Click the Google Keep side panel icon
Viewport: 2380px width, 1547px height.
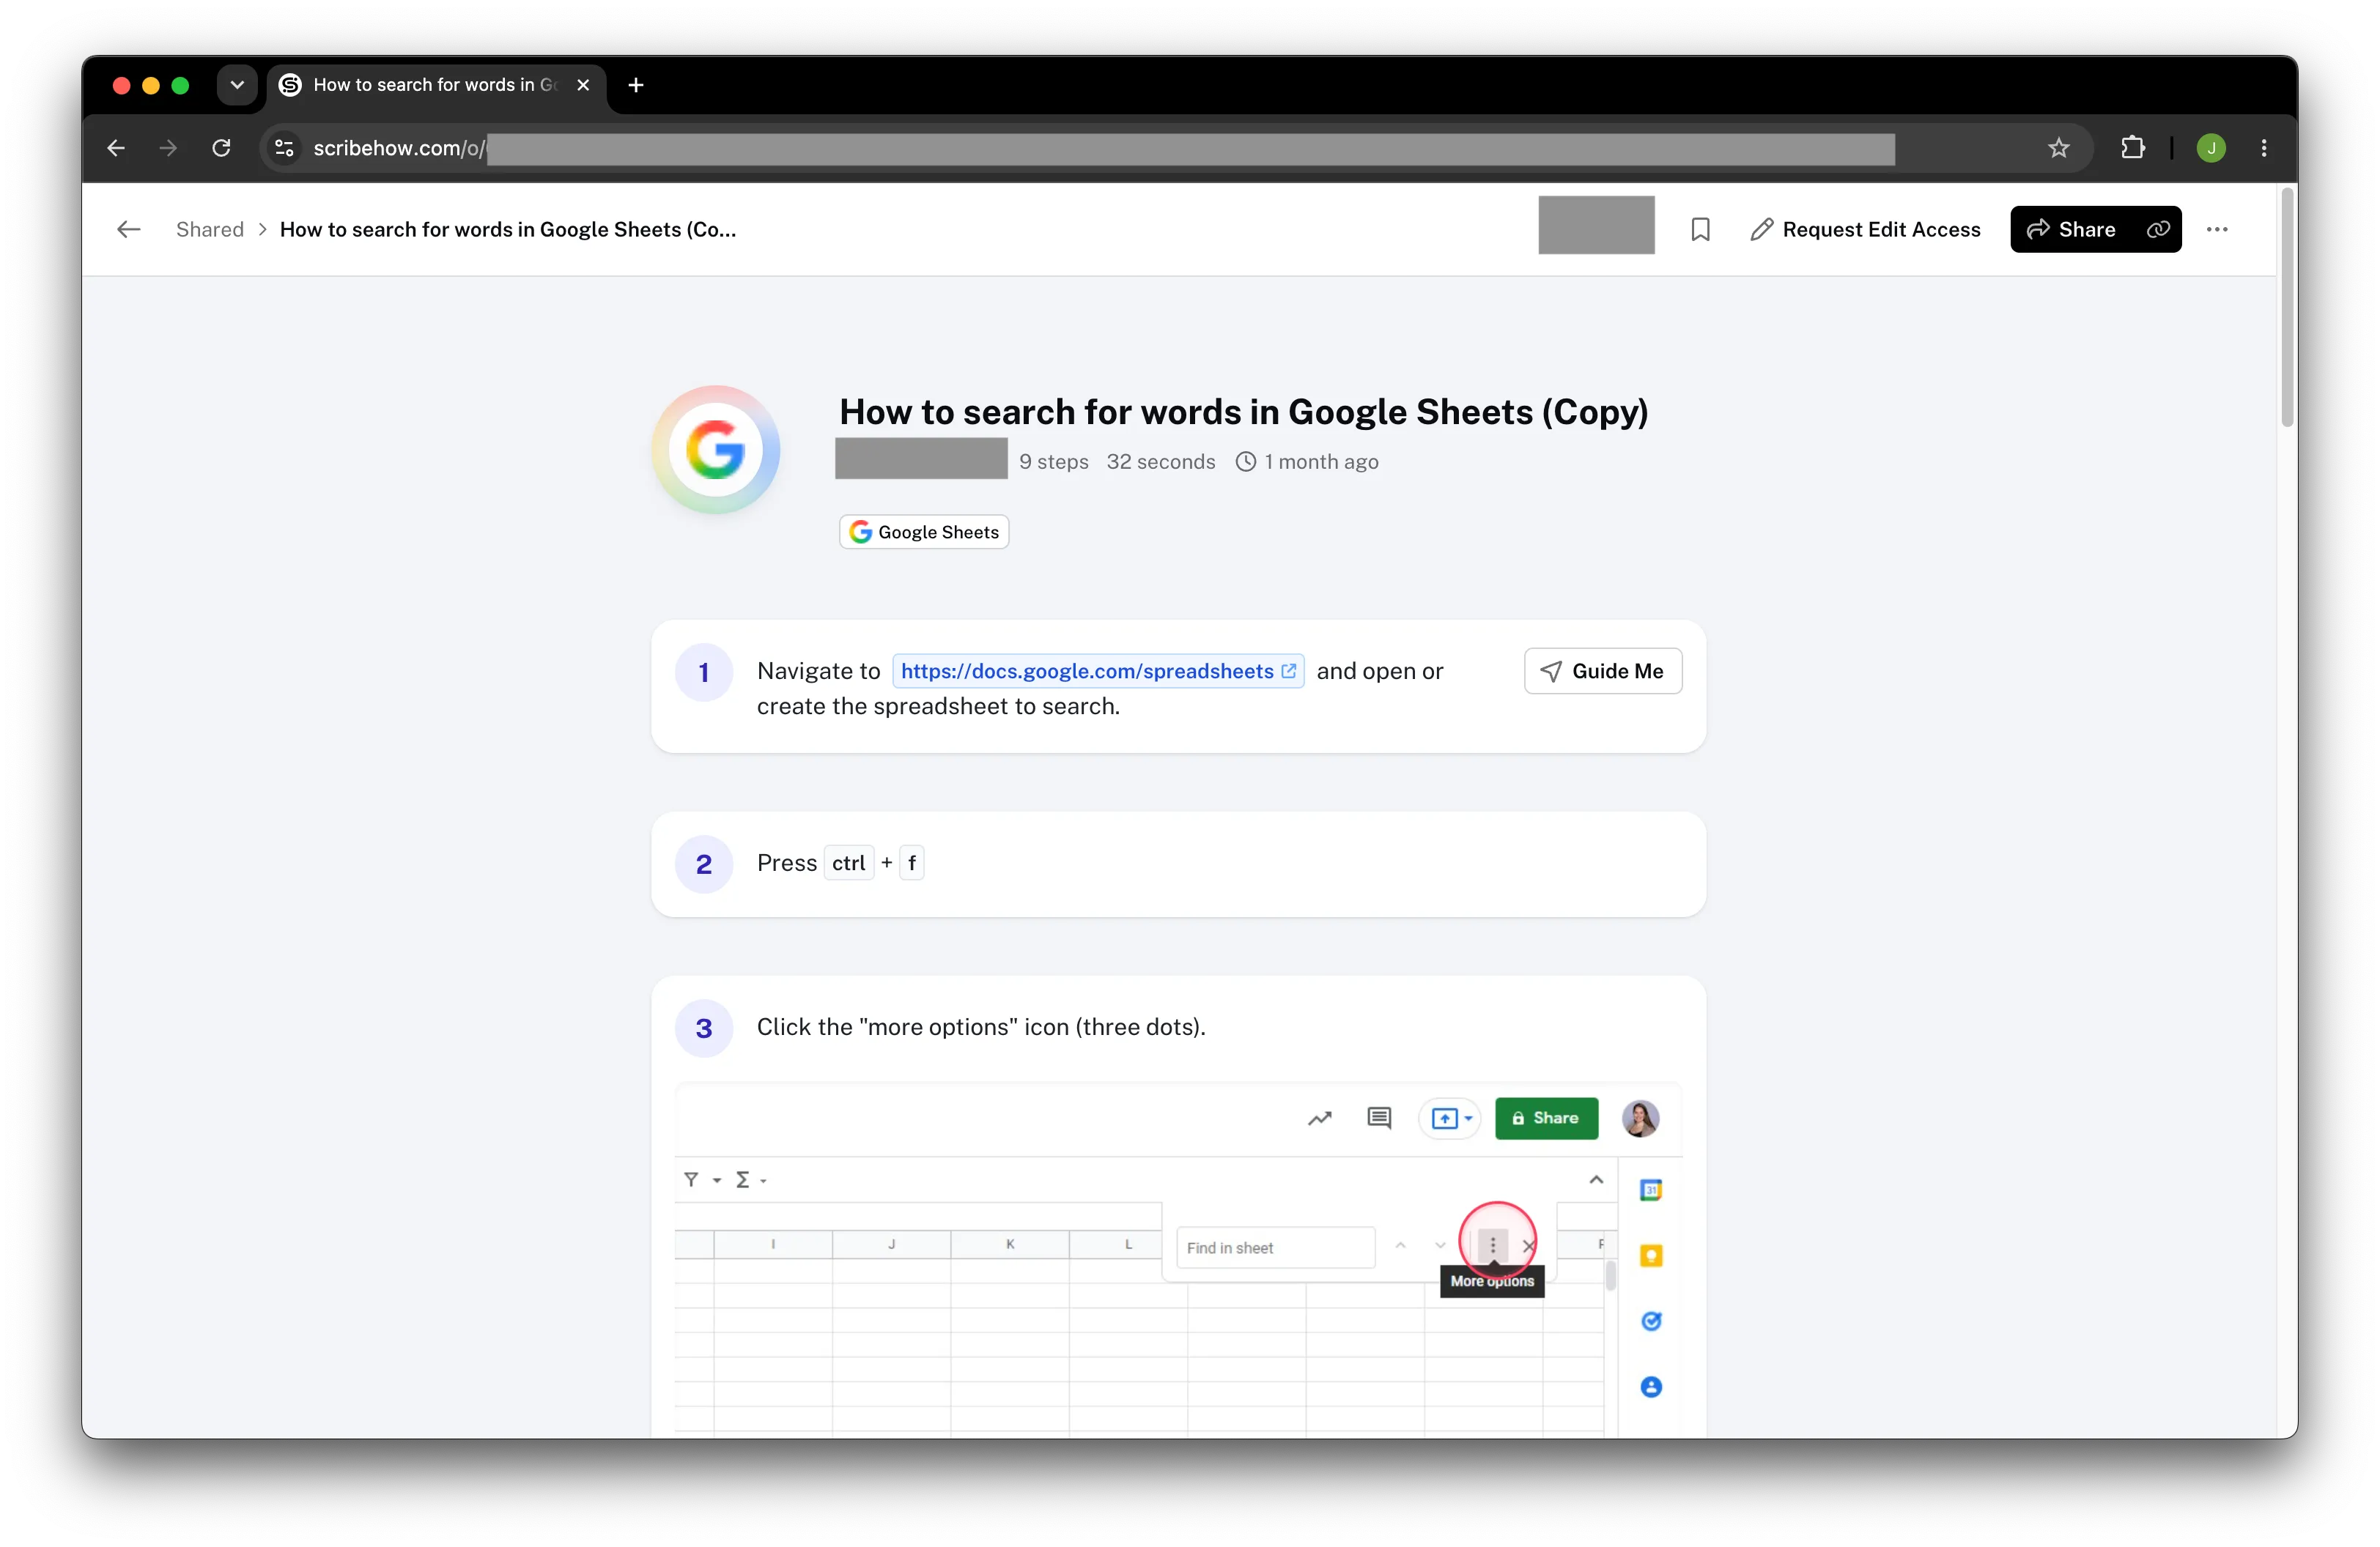(1651, 1255)
